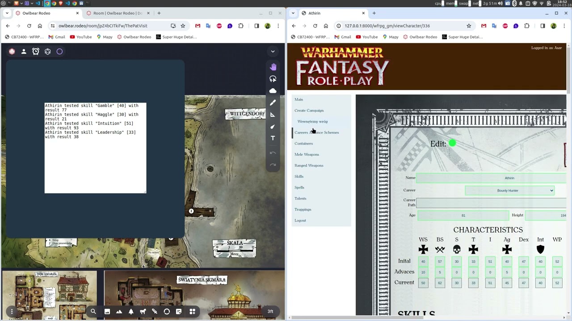This screenshot has width=572, height=321.
Task: Click the add extensions grid icon
Action: (193, 312)
